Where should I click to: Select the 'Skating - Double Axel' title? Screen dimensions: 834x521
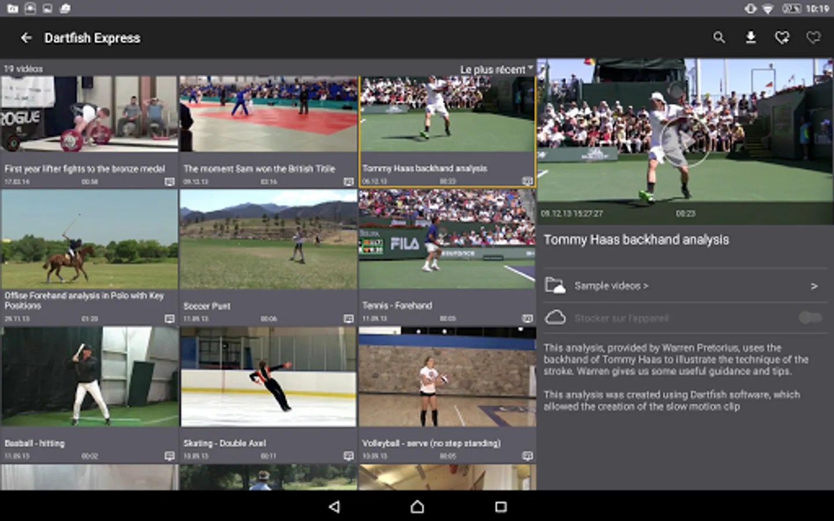[225, 443]
